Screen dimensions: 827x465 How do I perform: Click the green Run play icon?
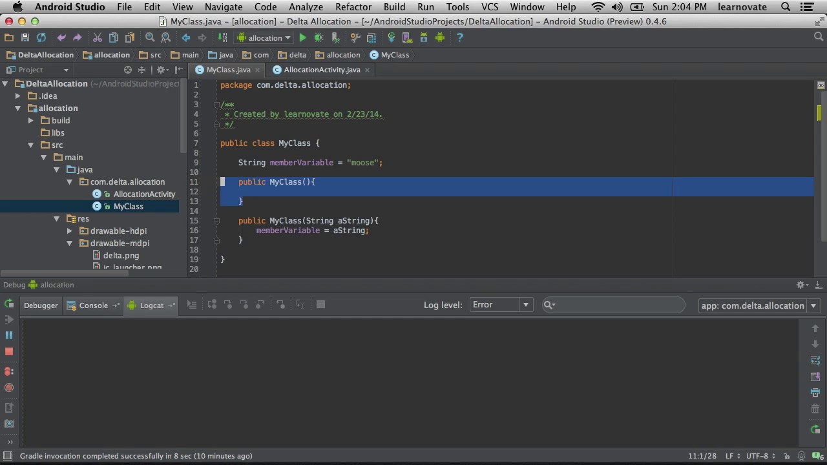(302, 38)
